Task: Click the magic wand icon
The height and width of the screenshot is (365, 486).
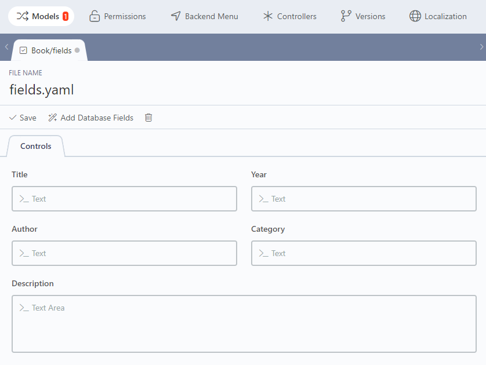Action: [x=52, y=118]
